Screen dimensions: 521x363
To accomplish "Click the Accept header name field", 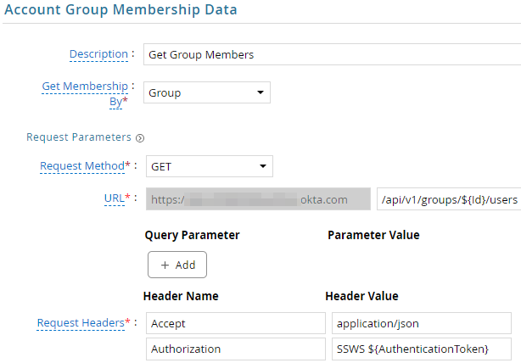I will 236,323.
